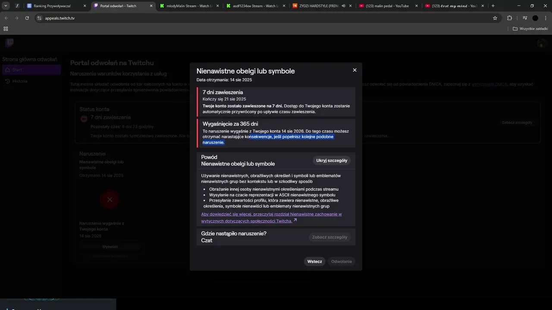The width and height of the screenshot is (552, 310).
Task: Go back in browser history
Action: click(x=6, y=18)
